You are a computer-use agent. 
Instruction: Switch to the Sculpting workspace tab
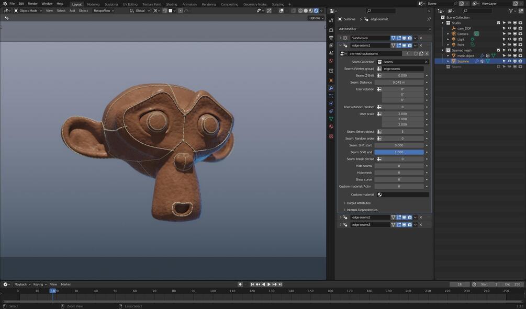111,4
